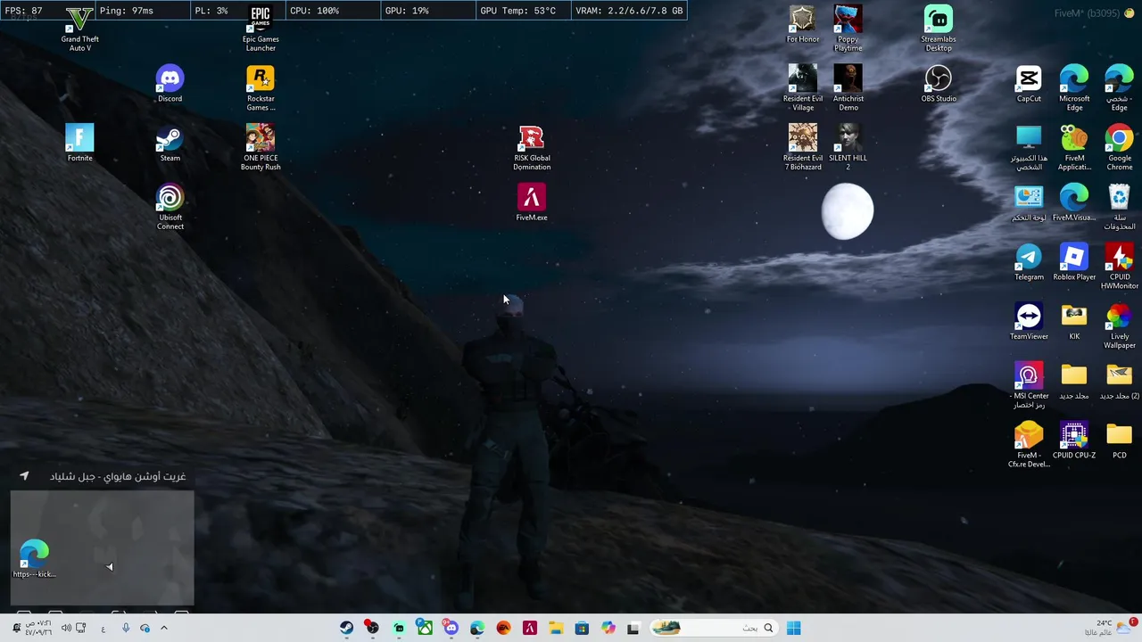Screen dimensions: 1142x642
Task: Switch to the Xbox app in taskbar
Action: click(425, 628)
